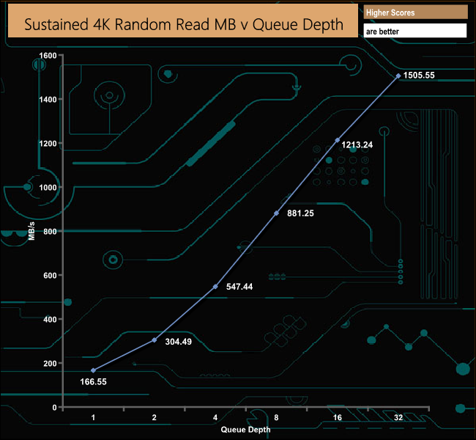Select the y-axis label 800

pos(50,232)
